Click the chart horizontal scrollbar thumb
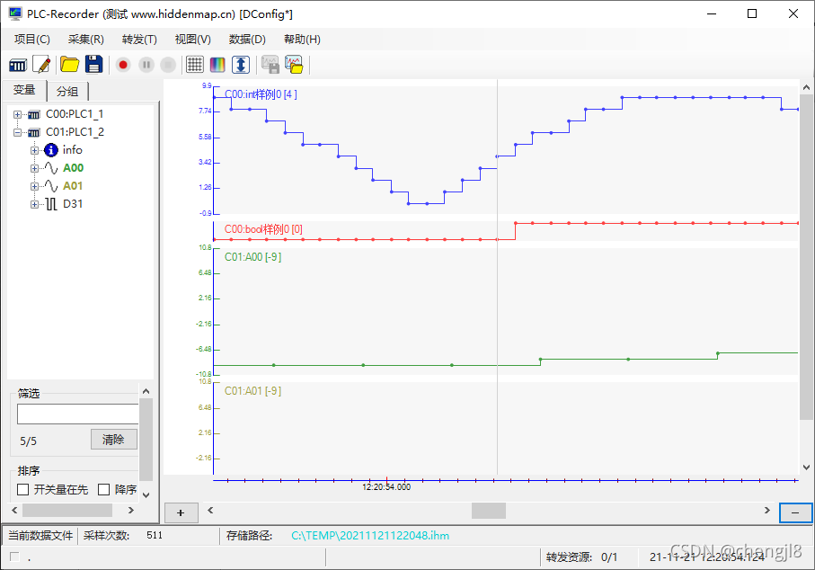This screenshot has height=570, width=815. coord(489,511)
